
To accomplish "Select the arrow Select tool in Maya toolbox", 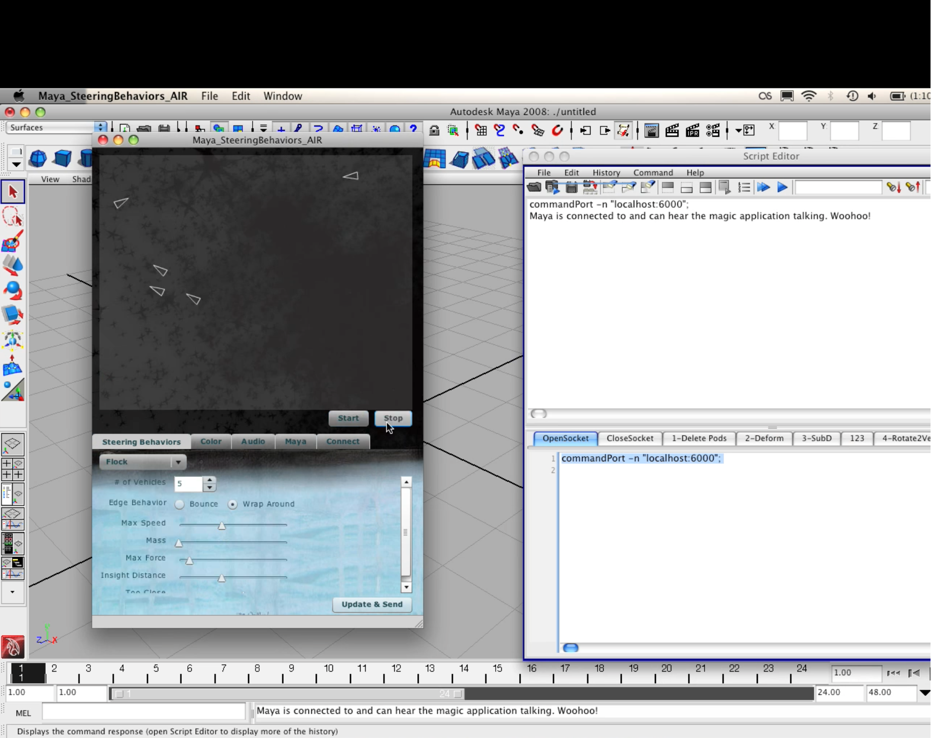I will click(13, 191).
